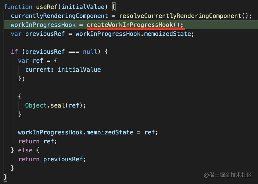
Task: Click the return ref statement
Action: coord(37,141)
